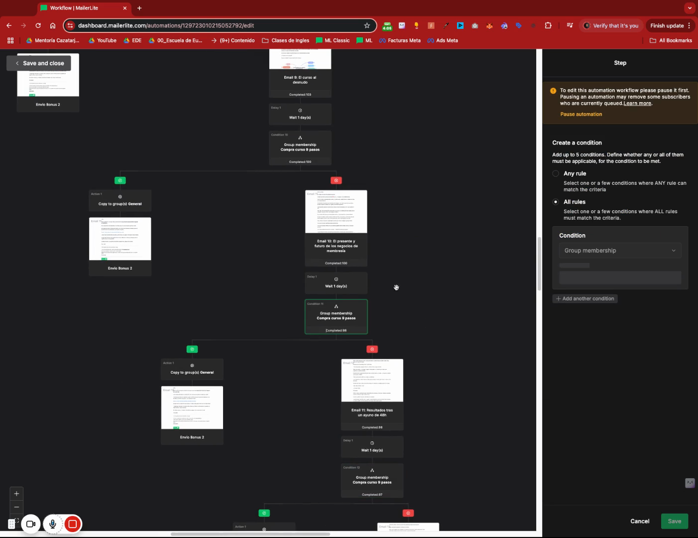Click the Pause automation link
Image resolution: width=698 pixels, height=538 pixels.
(x=581, y=114)
